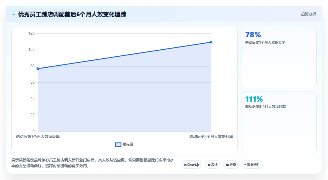328x180 pixels.
Task: Click the 数据卡片 tag chip
Action: (x=252, y=165)
